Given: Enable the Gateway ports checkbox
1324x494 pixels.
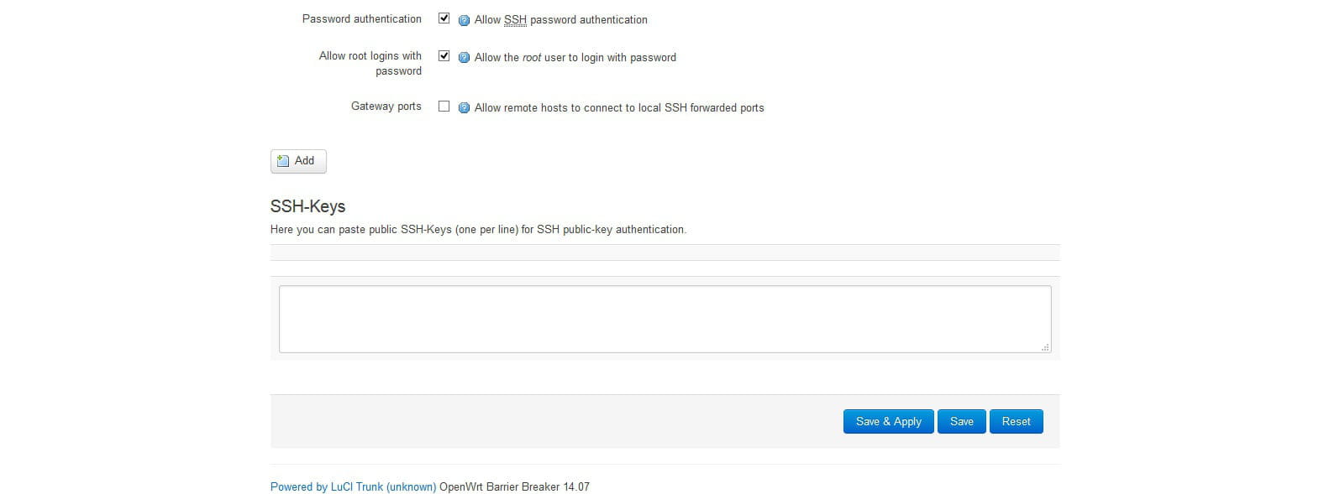Looking at the screenshot, I should click(x=444, y=106).
